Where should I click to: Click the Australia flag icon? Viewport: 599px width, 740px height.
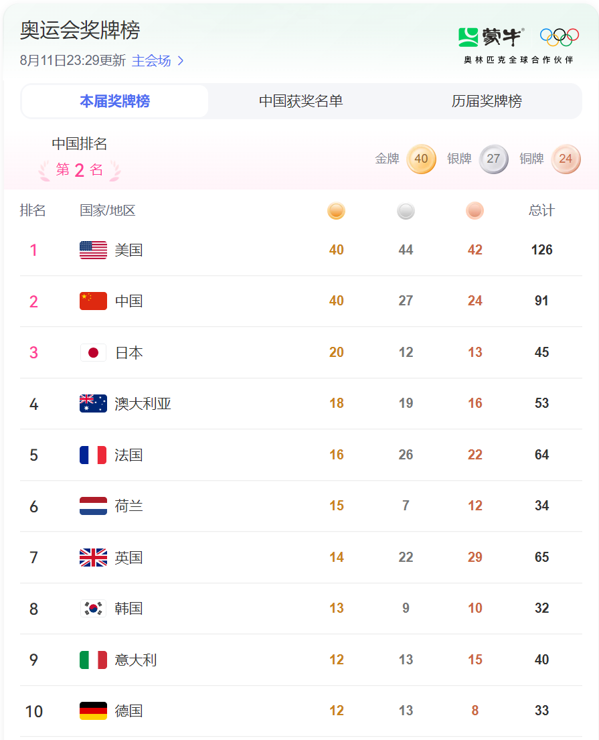[93, 404]
